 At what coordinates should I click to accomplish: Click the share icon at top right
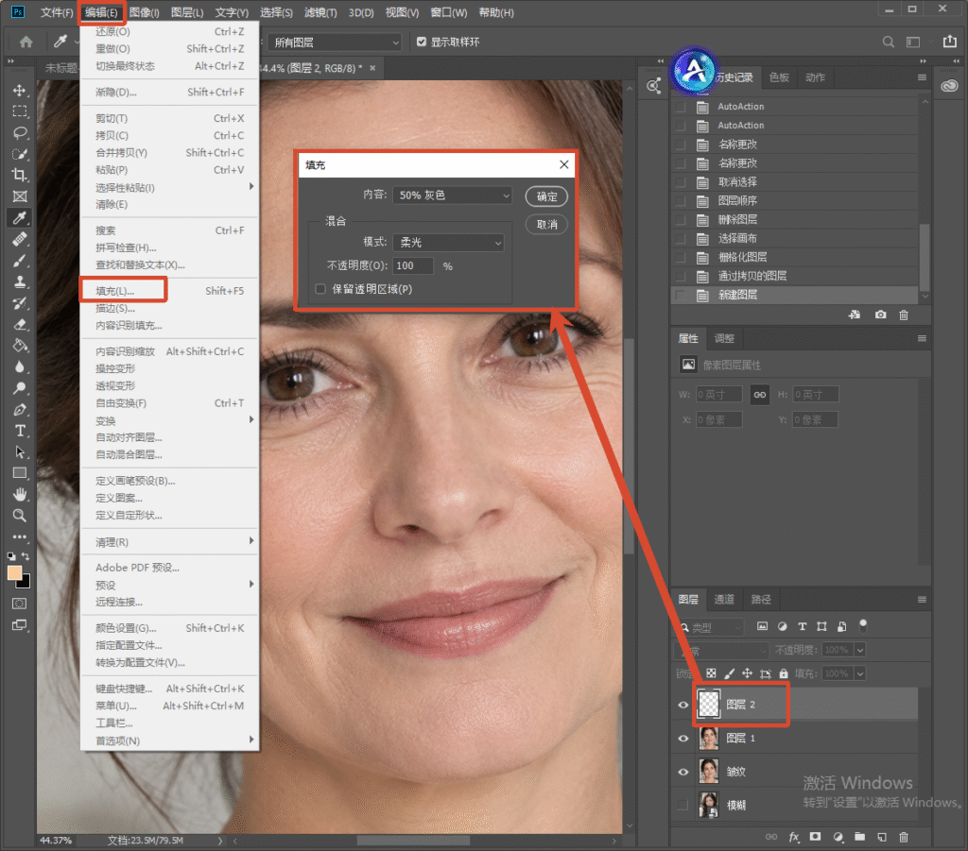click(949, 42)
